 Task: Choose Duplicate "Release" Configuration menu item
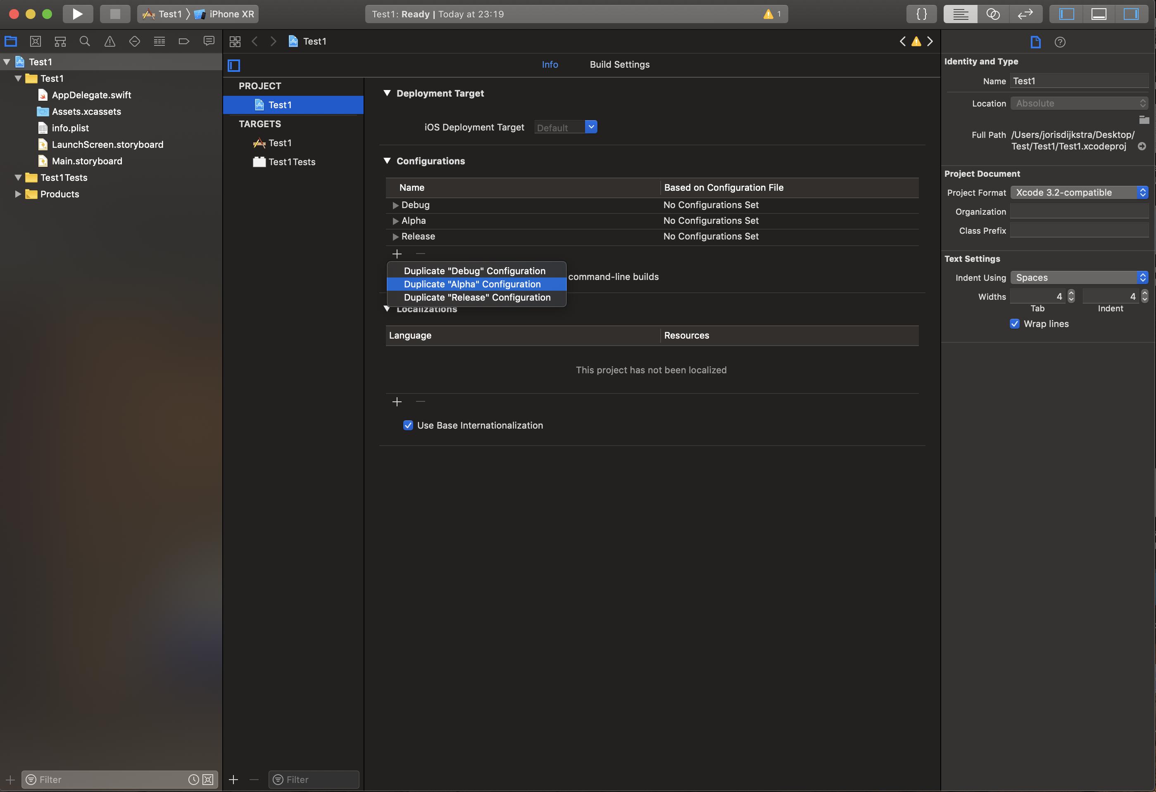476,297
